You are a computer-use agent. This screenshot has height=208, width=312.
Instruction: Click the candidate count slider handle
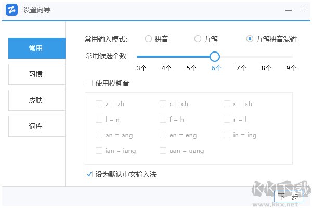pos(215,57)
